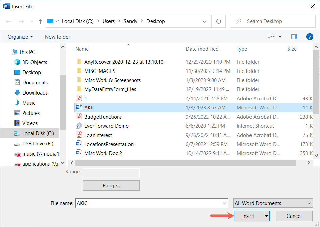
Task: Click the change view icon
Action: pyautogui.click(x=271, y=37)
